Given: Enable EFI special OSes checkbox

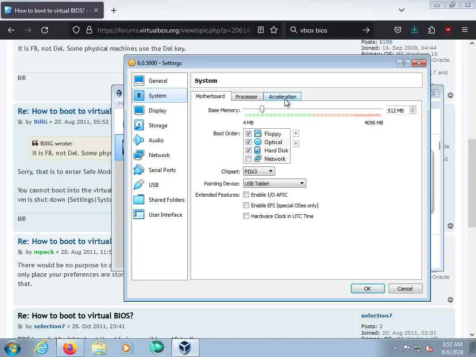Looking at the screenshot, I should point(246,205).
